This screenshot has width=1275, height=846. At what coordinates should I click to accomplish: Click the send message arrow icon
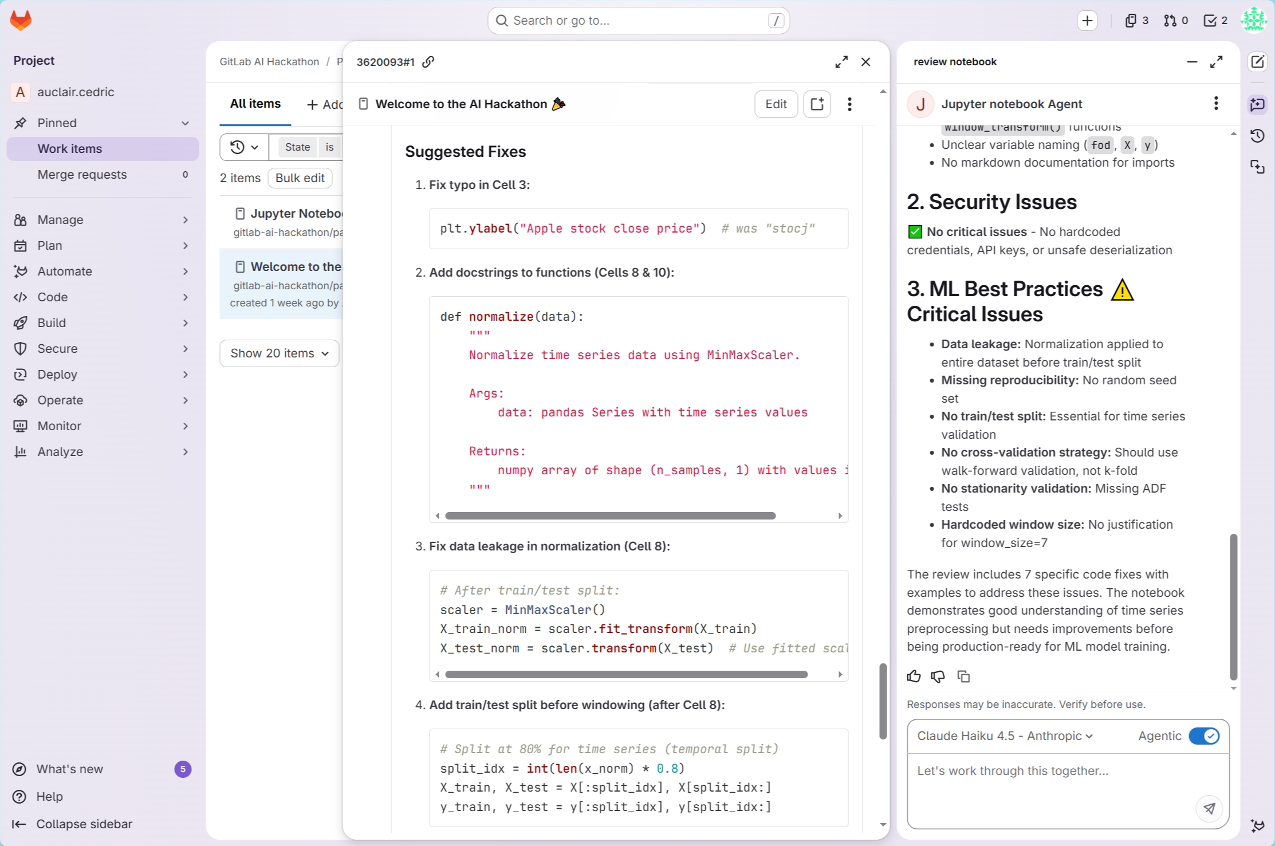[1209, 808]
